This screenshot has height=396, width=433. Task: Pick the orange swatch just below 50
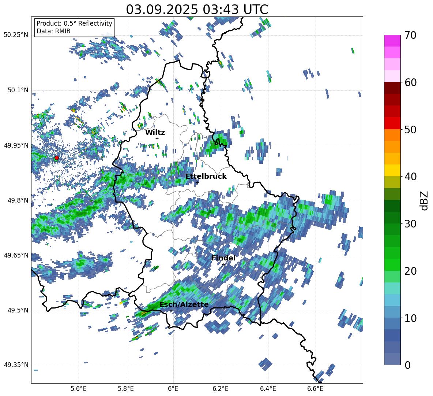click(392, 135)
